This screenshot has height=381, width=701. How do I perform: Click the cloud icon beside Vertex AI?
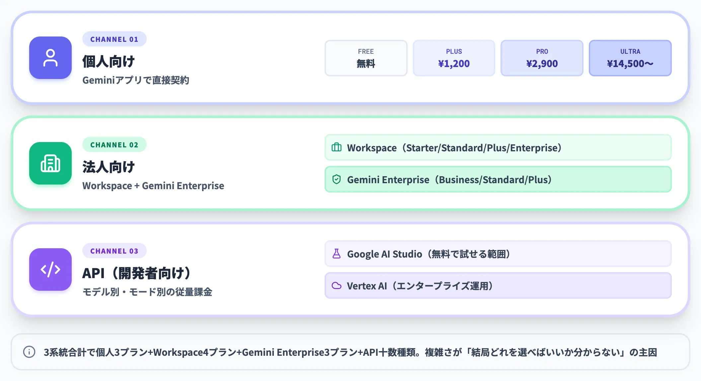pos(337,285)
